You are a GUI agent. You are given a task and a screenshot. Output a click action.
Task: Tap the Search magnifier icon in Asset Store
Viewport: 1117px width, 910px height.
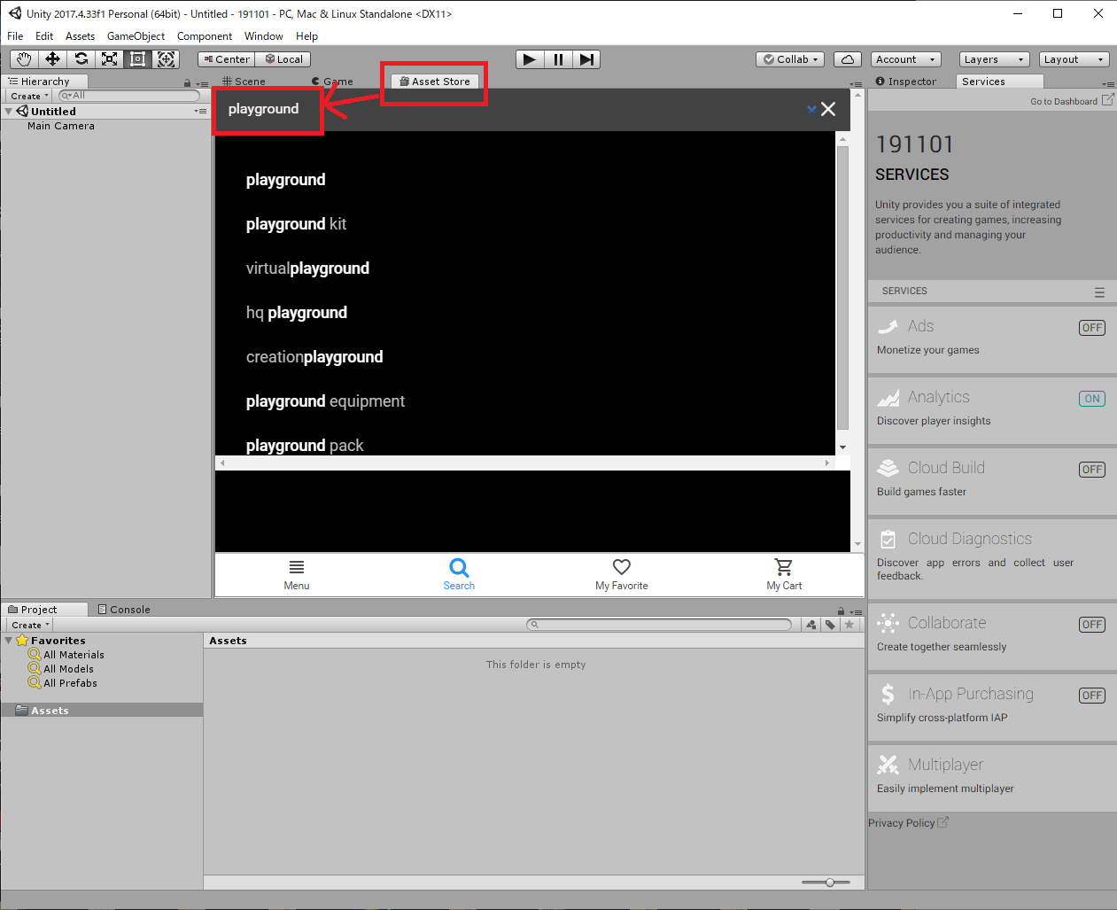(459, 567)
